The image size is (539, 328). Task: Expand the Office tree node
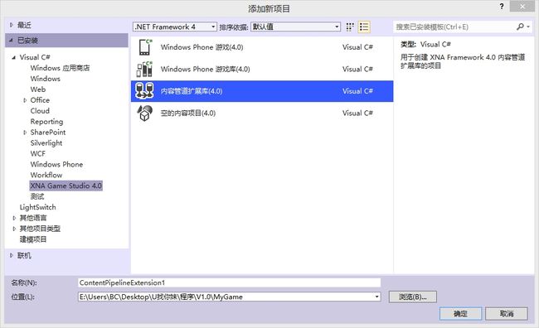(25, 100)
